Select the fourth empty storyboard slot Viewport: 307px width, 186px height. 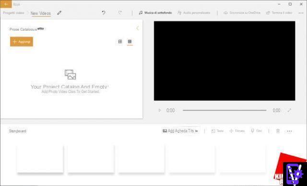click(x=192, y=159)
